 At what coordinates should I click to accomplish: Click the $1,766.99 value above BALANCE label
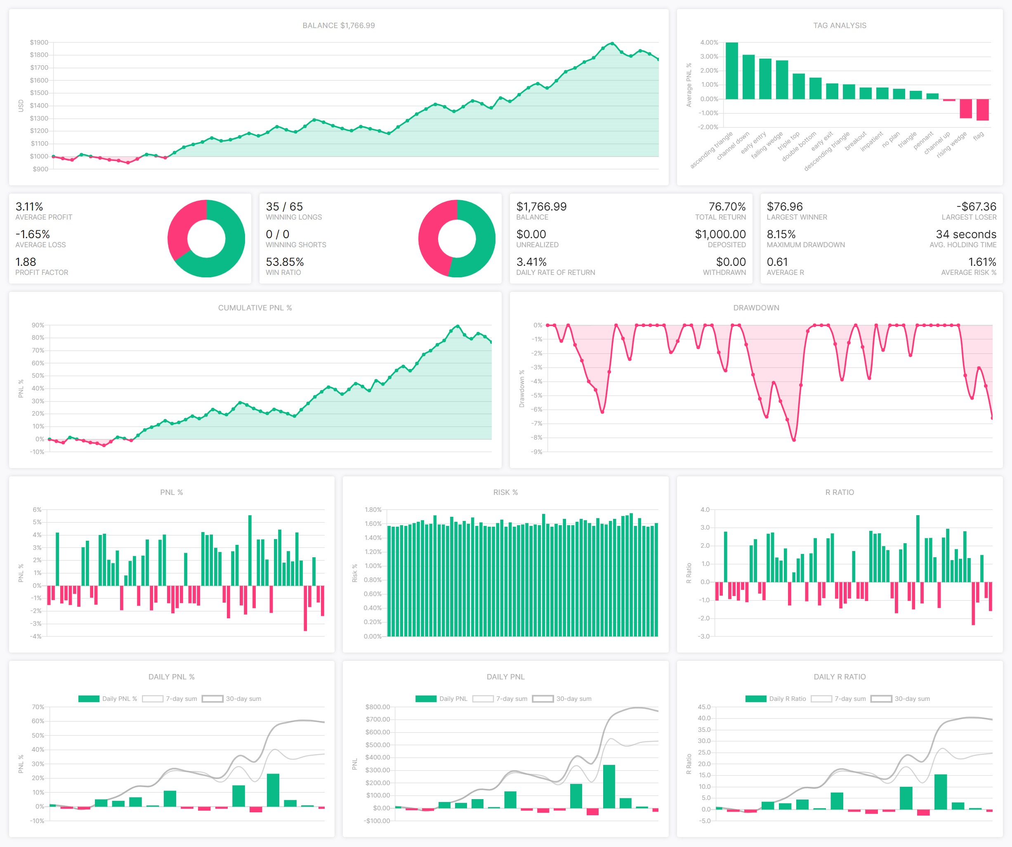click(542, 207)
